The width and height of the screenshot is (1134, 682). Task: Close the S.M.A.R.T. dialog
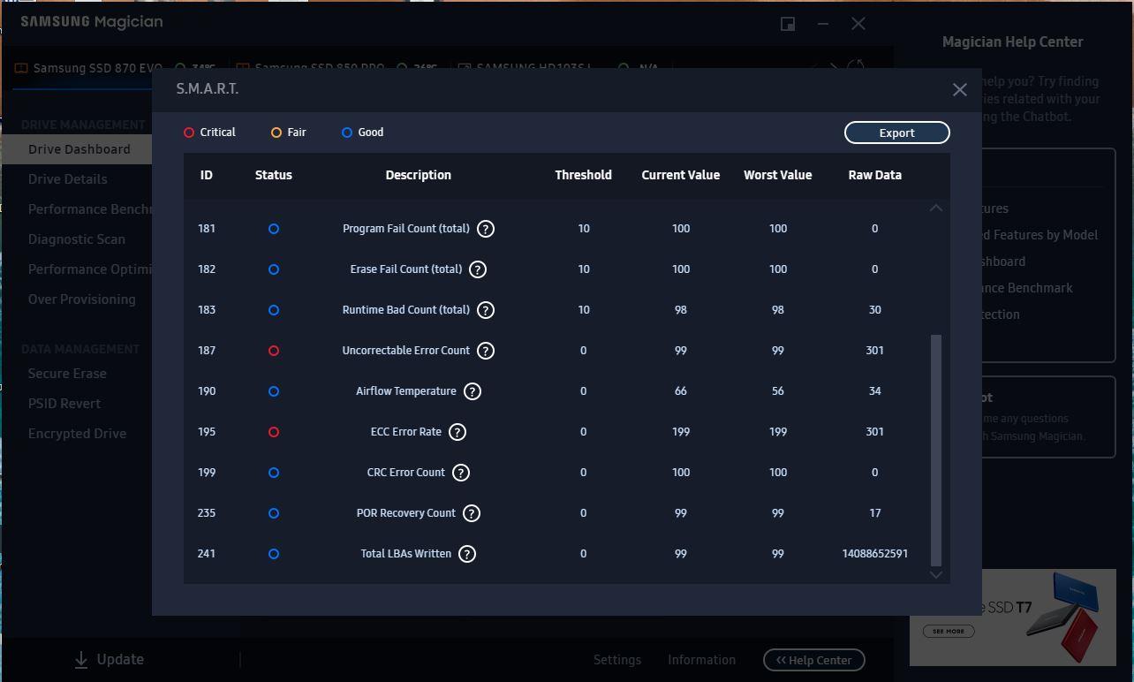(960, 89)
